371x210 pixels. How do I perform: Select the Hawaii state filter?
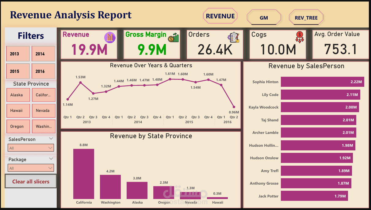coord(18,111)
